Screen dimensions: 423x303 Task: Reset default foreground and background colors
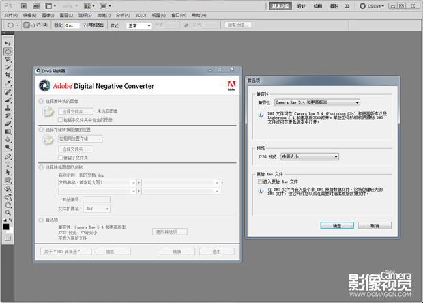tap(5, 220)
